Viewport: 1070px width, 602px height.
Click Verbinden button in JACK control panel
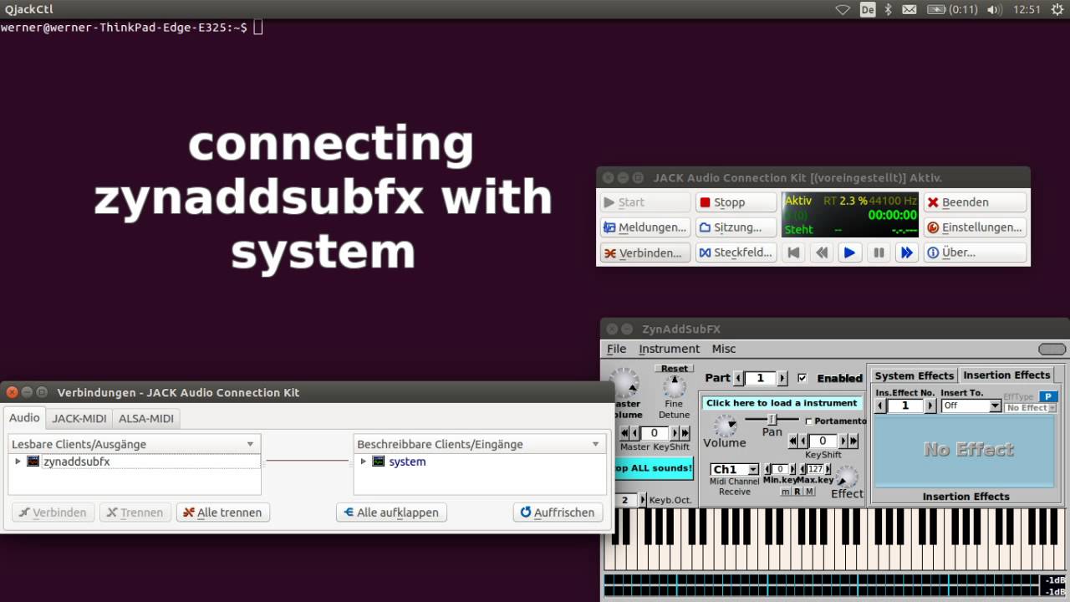click(x=645, y=253)
